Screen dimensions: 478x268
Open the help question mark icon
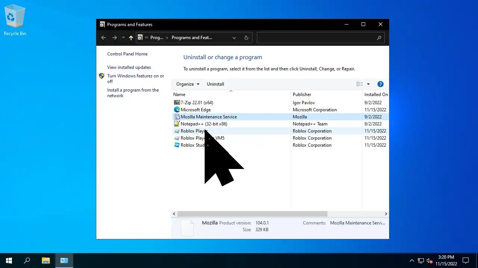point(381,84)
